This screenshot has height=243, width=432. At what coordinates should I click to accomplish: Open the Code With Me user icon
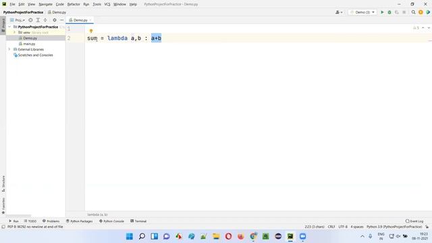pyautogui.click(x=339, y=12)
